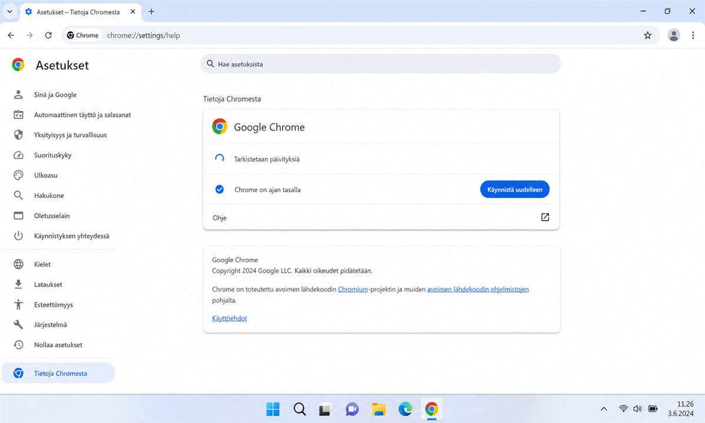Open taskbar Search

(300, 409)
